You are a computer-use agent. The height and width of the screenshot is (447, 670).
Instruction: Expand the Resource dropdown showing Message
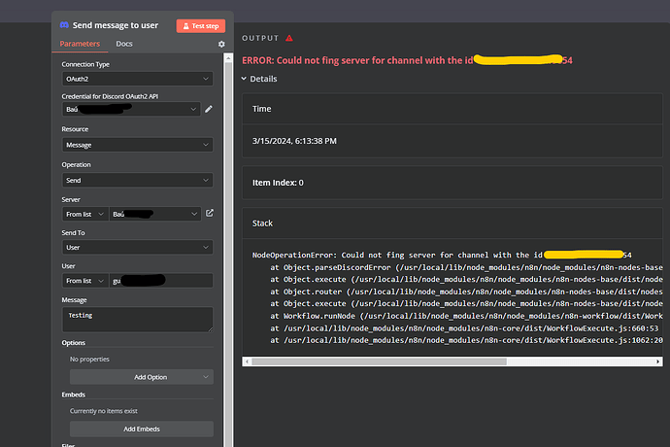[x=137, y=144]
